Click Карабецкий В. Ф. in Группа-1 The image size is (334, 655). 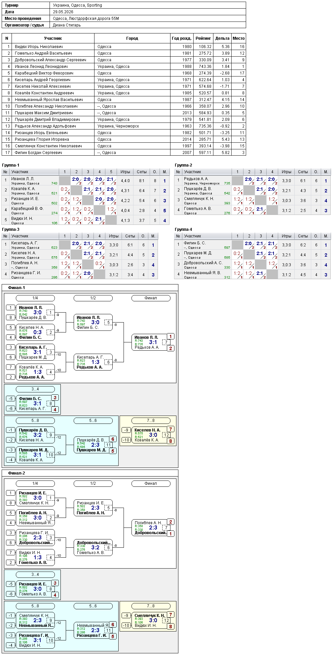click(x=27, y=209)
